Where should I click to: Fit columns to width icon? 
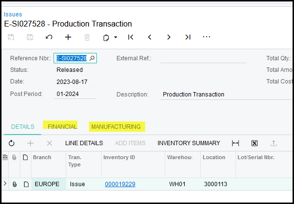(235, 143)
